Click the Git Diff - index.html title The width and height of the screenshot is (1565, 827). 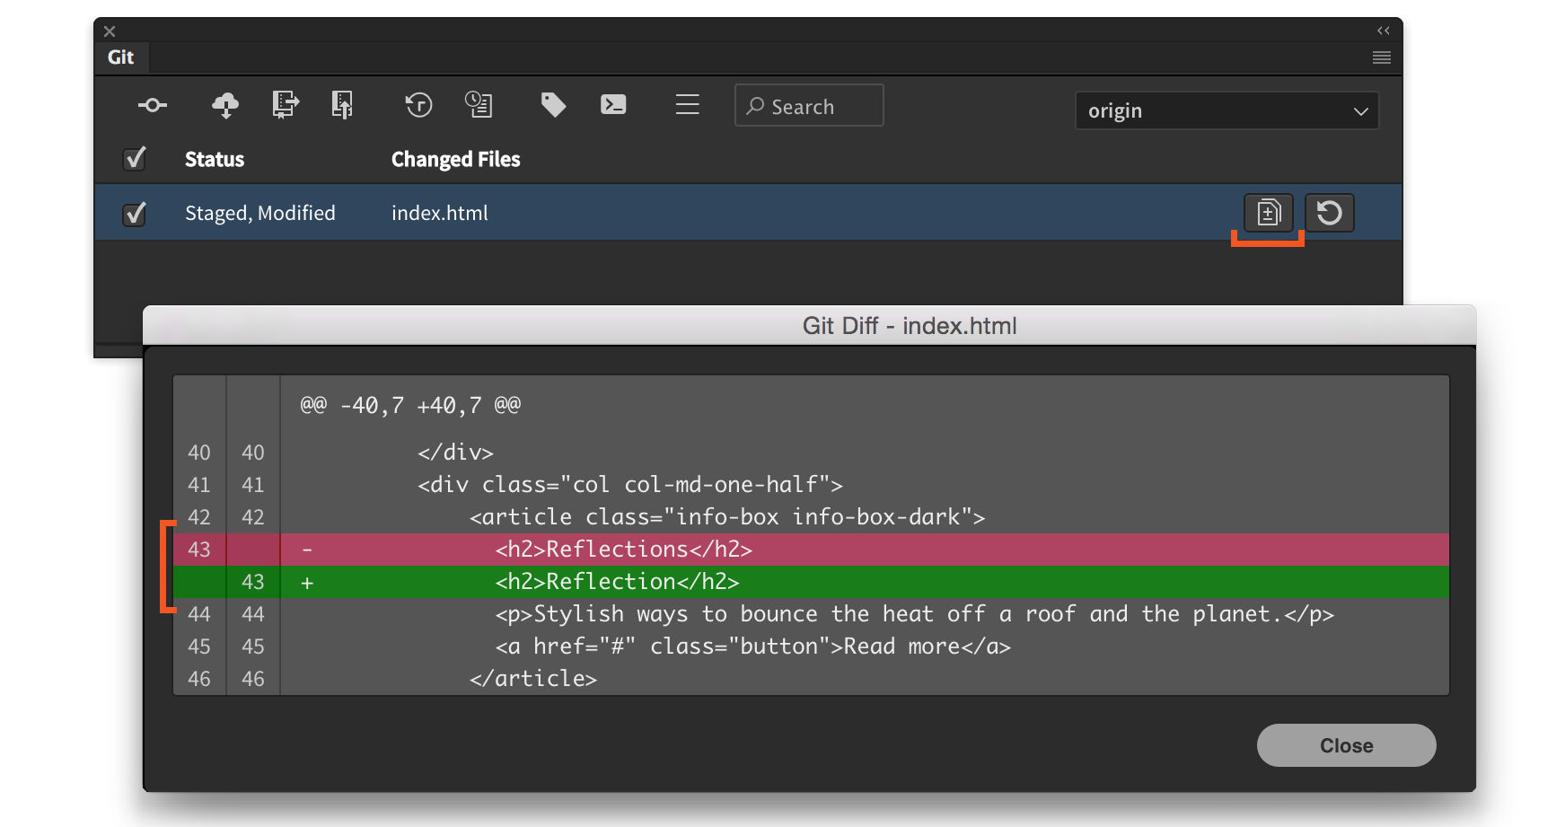(910, 326)
